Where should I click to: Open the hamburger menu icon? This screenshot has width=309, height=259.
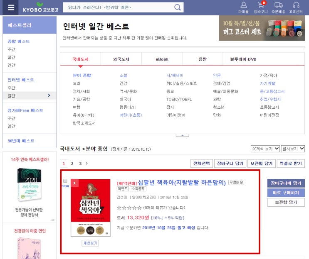[x=11, y=7]
